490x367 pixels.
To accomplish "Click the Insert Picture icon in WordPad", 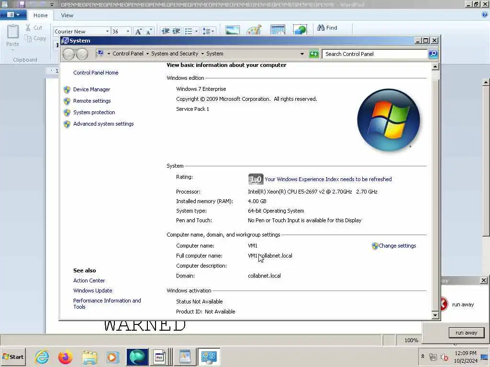I will [x=233, y=30].
